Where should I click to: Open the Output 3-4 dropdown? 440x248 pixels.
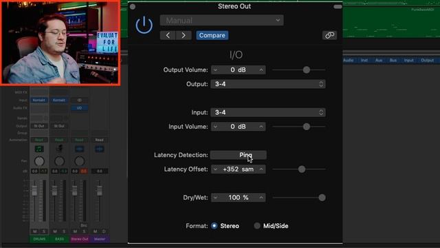point(268,84)
